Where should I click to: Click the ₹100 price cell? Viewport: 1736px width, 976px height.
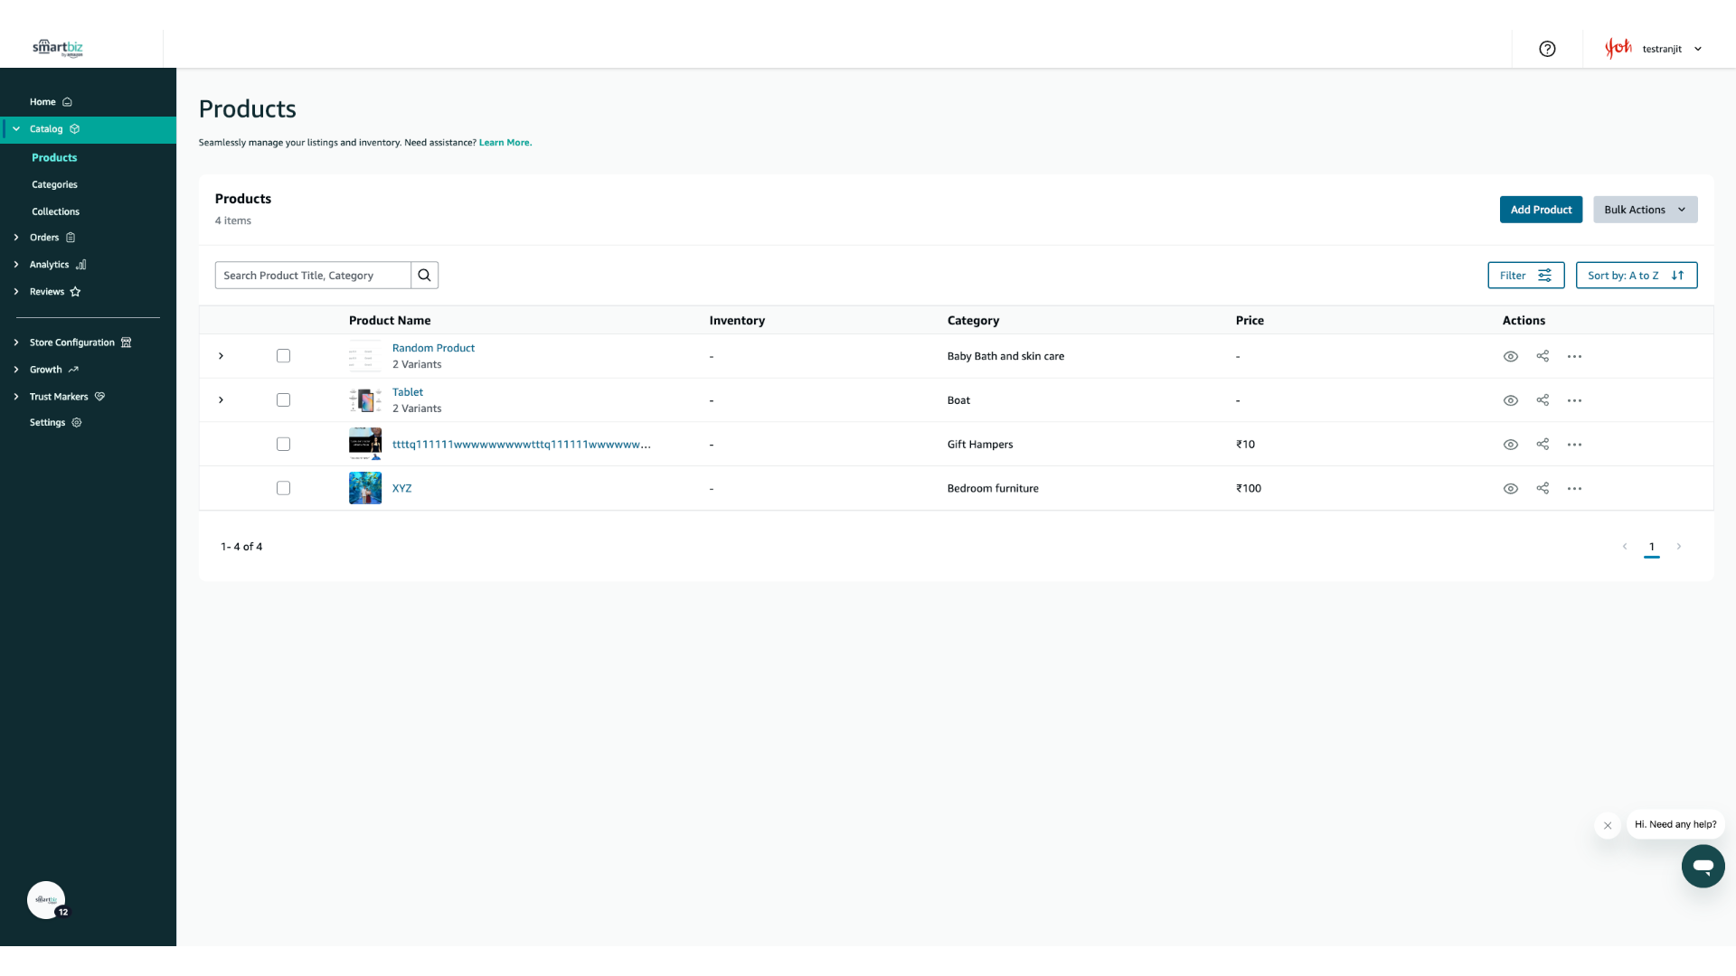pyautogui.click(x=1249, y=489)
